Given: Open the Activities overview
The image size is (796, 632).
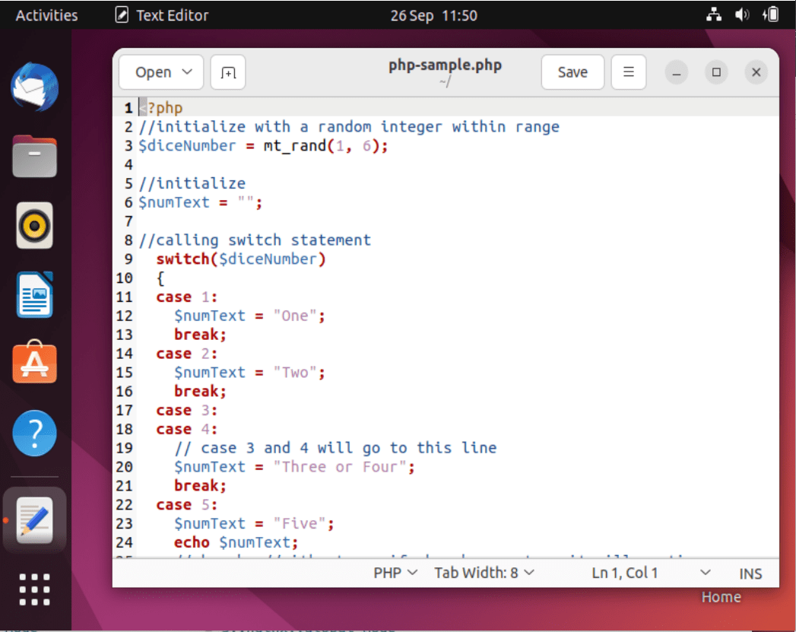Looking at the screenshot, I should pyautogui.click(x=46, y=14).
